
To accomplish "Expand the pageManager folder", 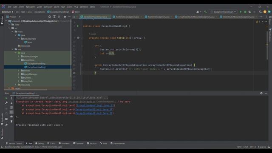I will tap(19, 74).
